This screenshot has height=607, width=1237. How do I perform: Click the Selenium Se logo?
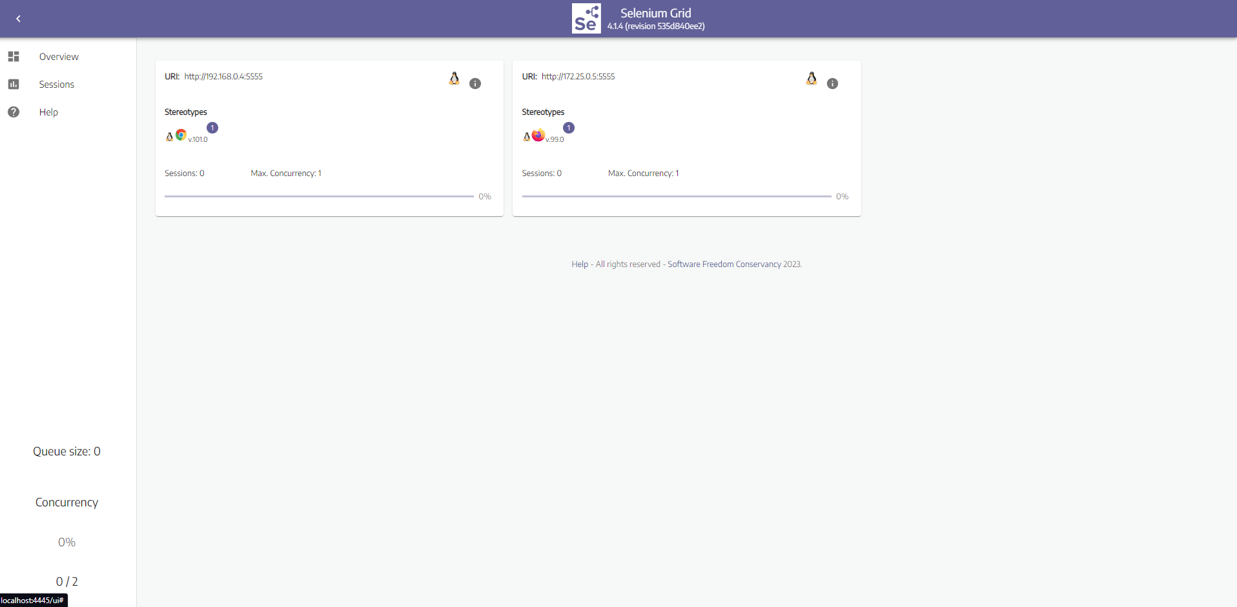586,18
